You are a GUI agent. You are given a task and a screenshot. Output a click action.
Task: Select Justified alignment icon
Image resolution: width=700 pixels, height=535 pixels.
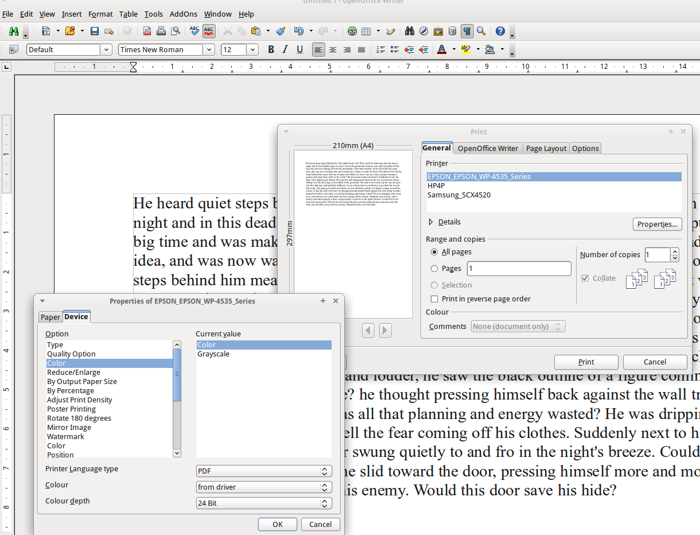click(x=361, y=50)
